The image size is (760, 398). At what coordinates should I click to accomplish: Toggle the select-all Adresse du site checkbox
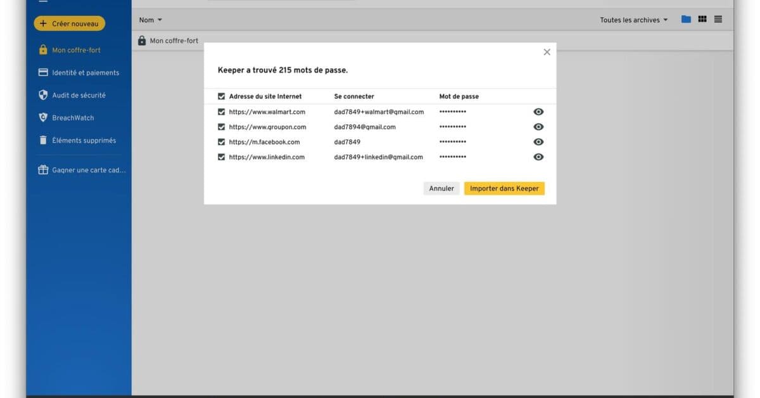point(221,96)
